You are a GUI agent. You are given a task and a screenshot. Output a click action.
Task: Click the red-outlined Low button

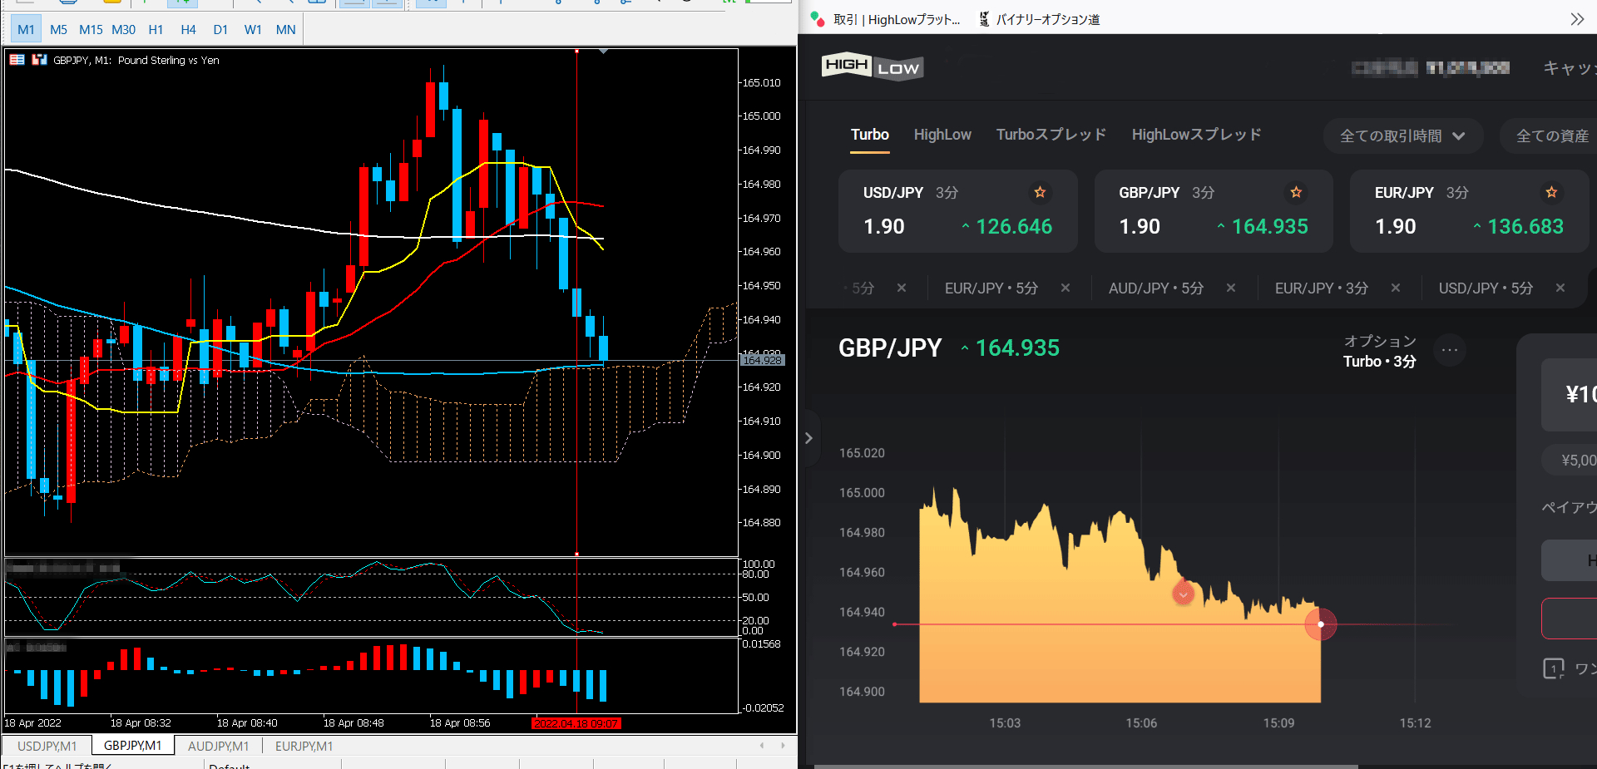coord(1570,619)
